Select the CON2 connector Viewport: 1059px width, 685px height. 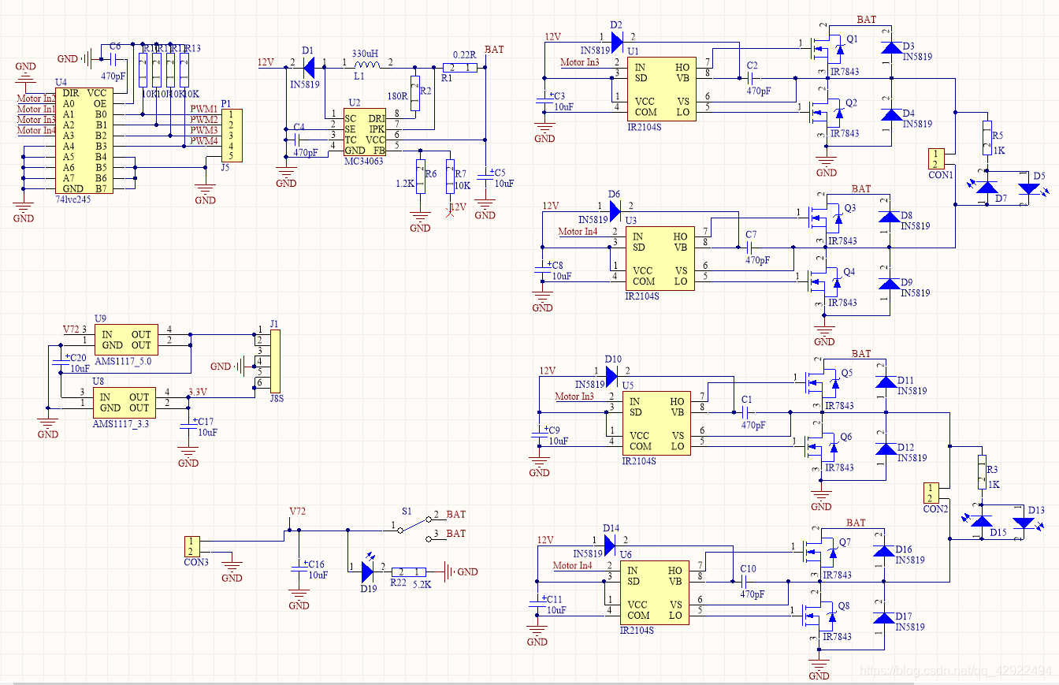931,493
